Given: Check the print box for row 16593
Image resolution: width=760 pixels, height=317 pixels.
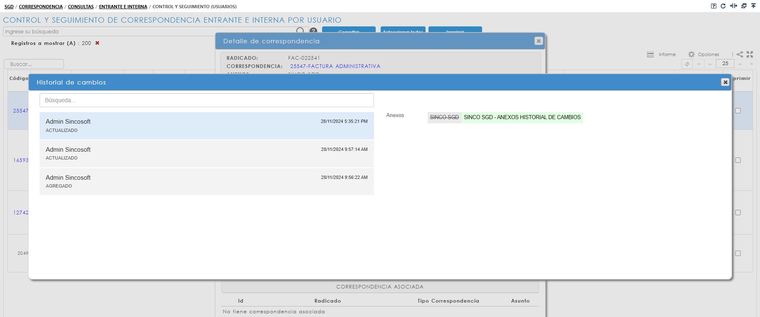Looking at the screenshot, I should coord(738,160).
